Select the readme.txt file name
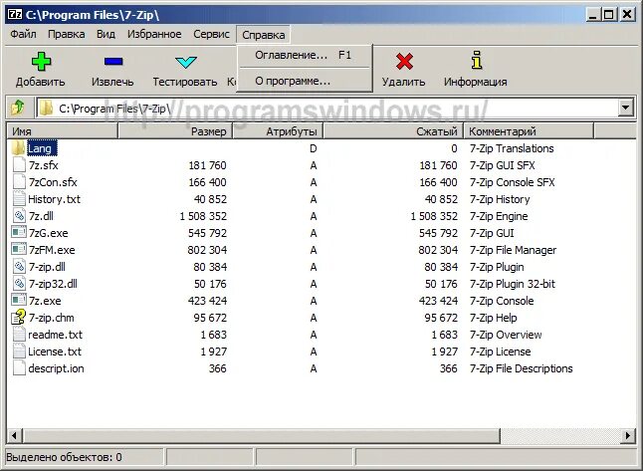Viewport: 643px width, 471px height. pos(55,335)
